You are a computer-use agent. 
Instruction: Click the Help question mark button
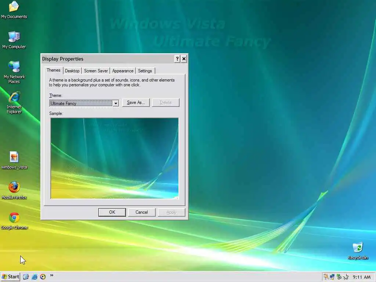(177, 59)
